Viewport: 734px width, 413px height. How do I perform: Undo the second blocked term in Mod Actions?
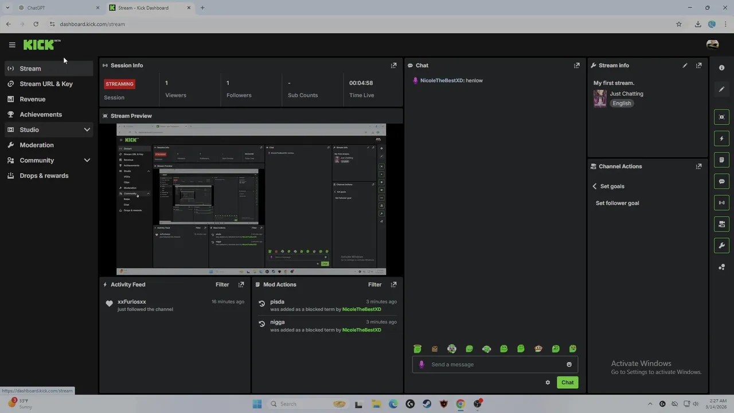click(x=262, y=324)
